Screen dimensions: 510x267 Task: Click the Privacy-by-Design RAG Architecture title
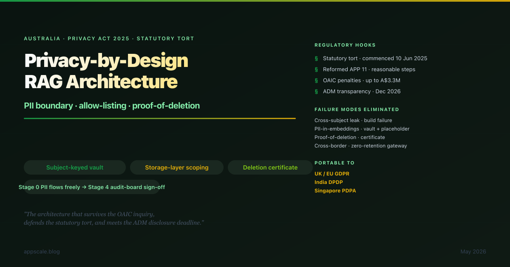(x=106, y=71)
